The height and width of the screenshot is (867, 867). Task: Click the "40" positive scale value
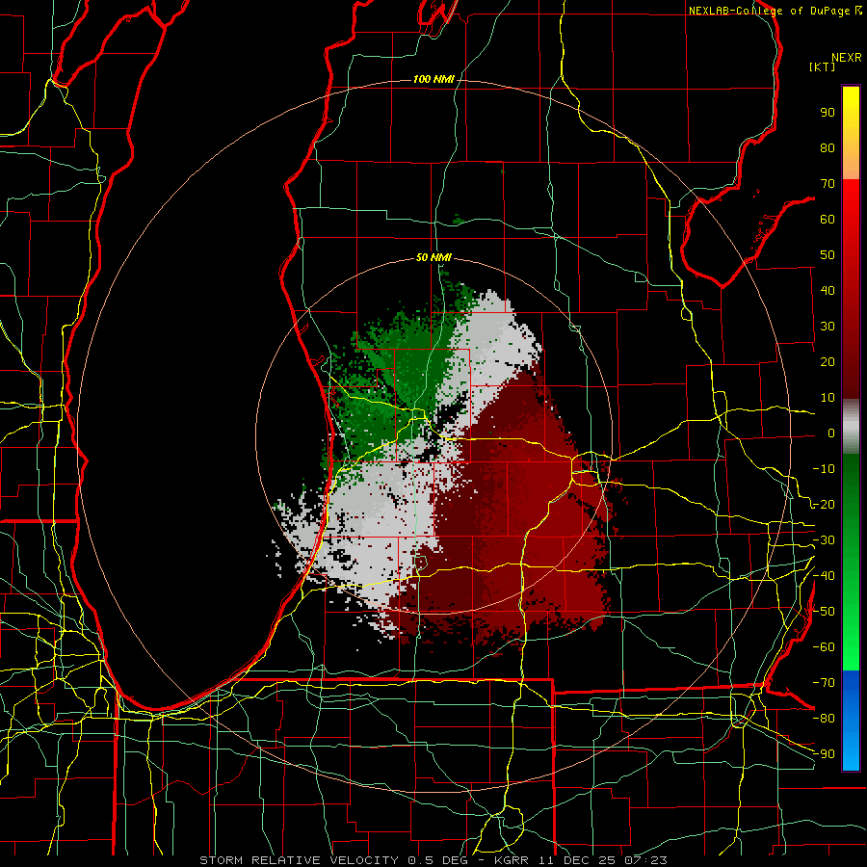[828, 291]
